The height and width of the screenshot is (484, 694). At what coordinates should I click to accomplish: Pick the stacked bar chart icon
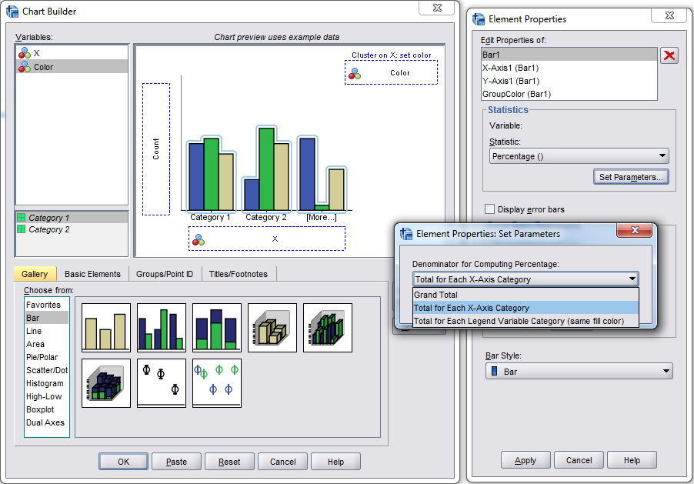tap(217, 327)
